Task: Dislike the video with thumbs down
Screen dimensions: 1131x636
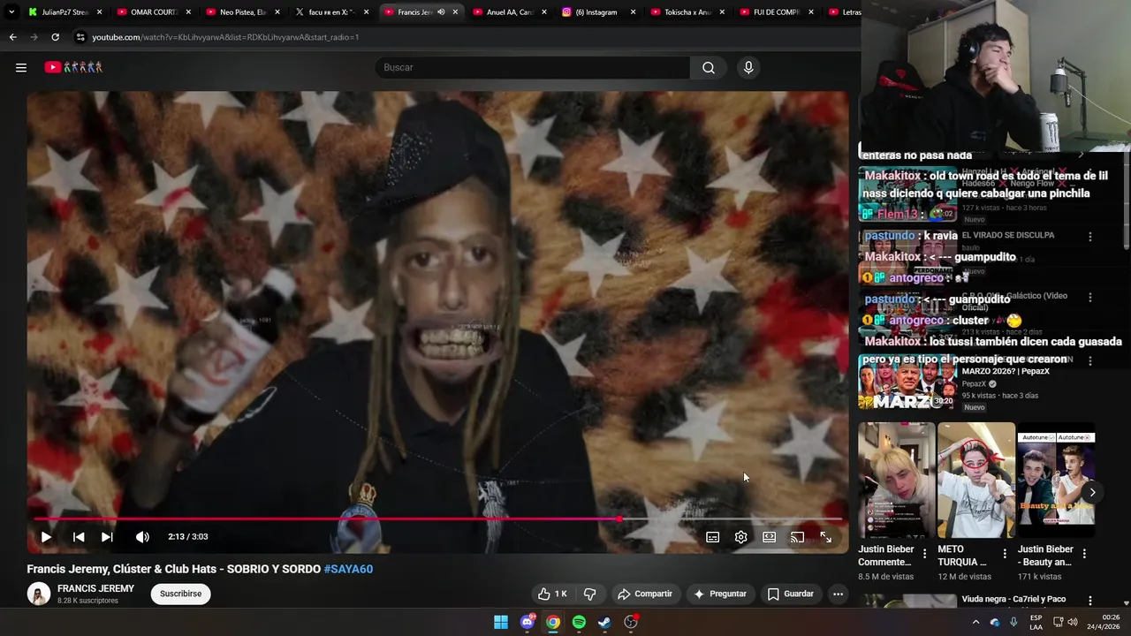Action: point(590,594)
